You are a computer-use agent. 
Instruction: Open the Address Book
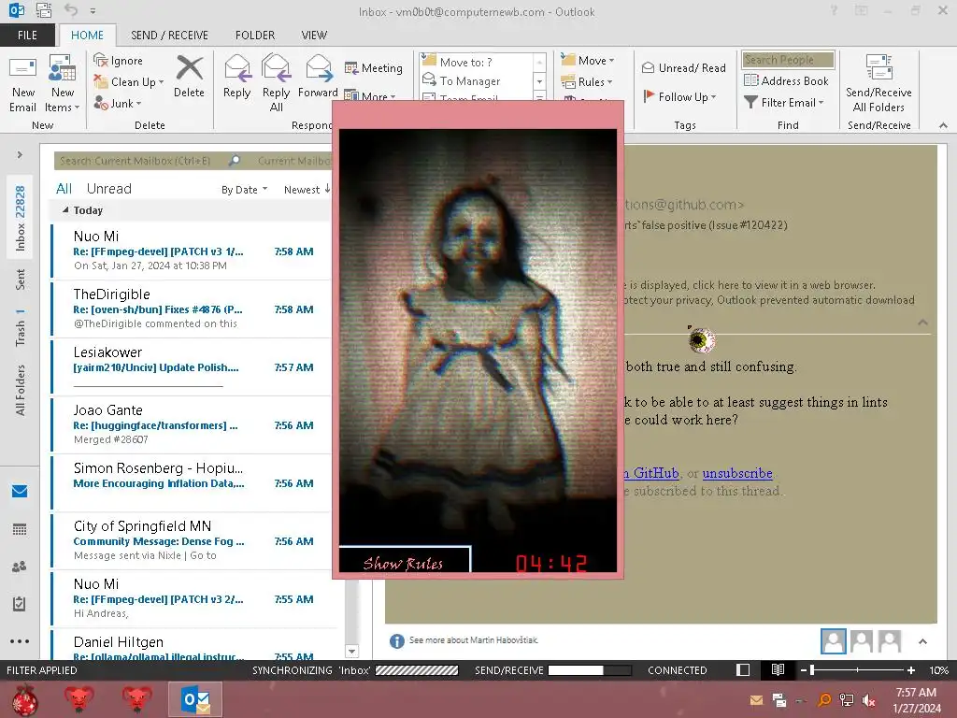click(786, 80)
